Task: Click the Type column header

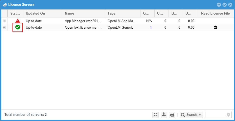Action: click(122, 14)
